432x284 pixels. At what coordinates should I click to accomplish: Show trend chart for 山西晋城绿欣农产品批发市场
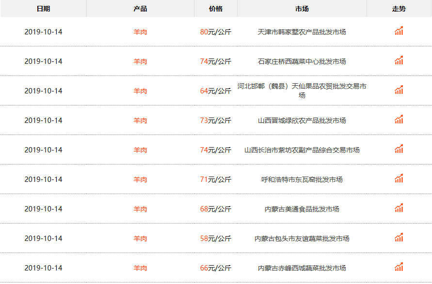[399, 120]
